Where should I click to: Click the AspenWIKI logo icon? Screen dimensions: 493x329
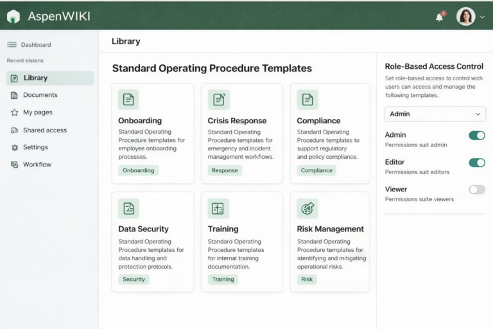13,17
